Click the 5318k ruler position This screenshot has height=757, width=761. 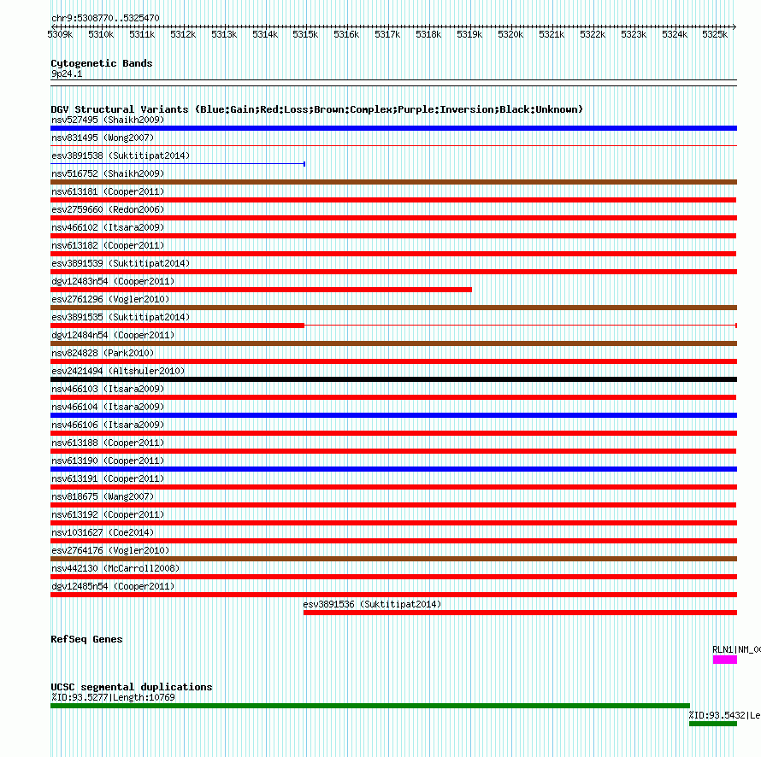[428, 34]
